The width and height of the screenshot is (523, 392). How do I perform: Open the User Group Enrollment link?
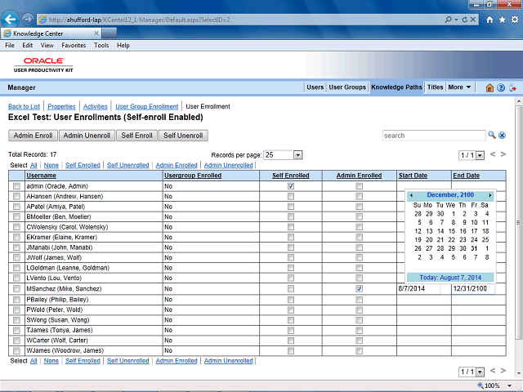coord(147,106)
